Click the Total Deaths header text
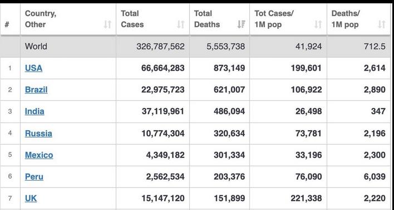394x210 pixels. (x=207, y=19)
